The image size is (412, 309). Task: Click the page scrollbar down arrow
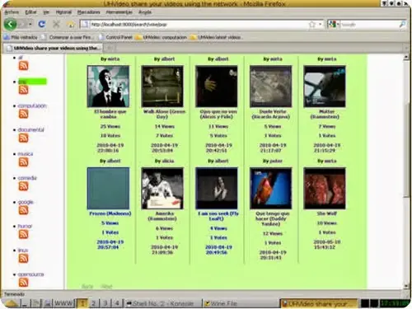point(406,286)
